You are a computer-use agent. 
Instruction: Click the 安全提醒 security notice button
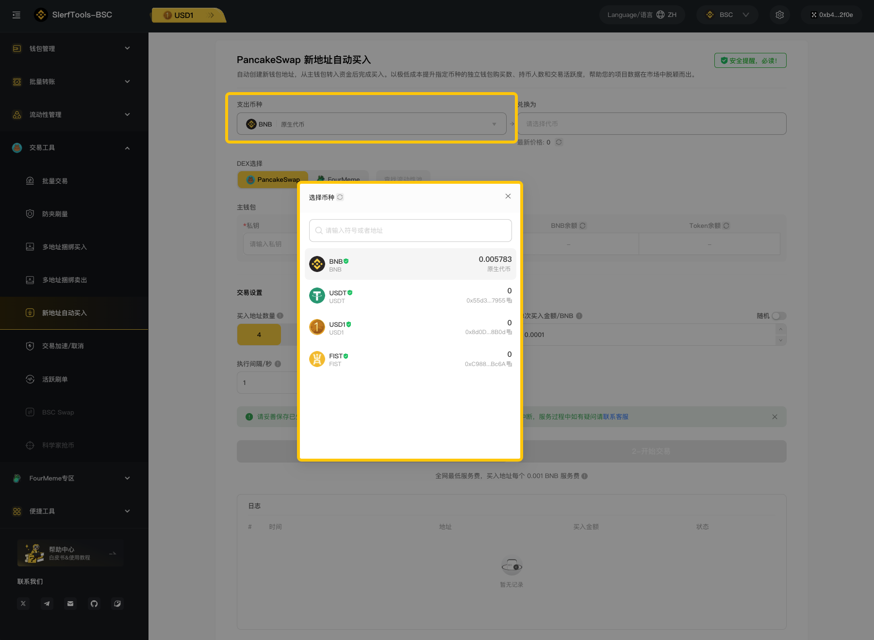coord(750,61)
